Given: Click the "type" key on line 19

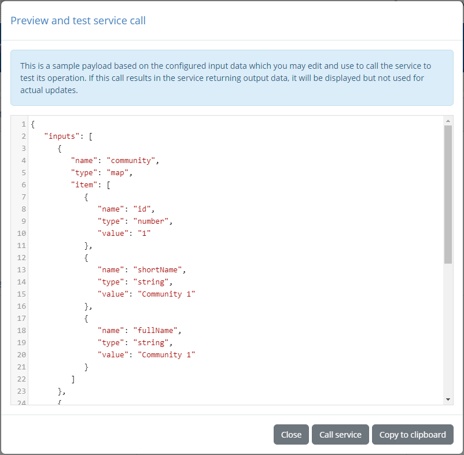Looking at the screenshot, I should pyautogui.click(x=111, y=342).
